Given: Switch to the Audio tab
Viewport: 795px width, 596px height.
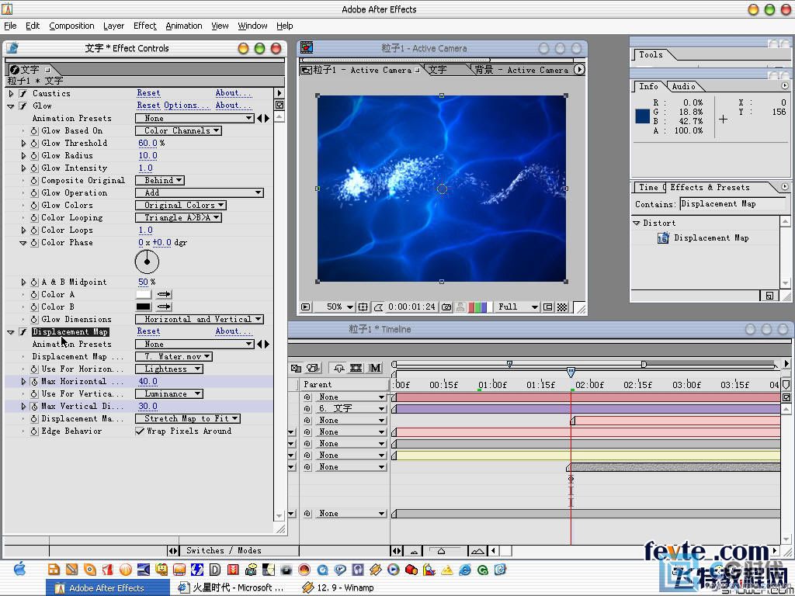Looking at the screenshot, I should tap(683, 87).
